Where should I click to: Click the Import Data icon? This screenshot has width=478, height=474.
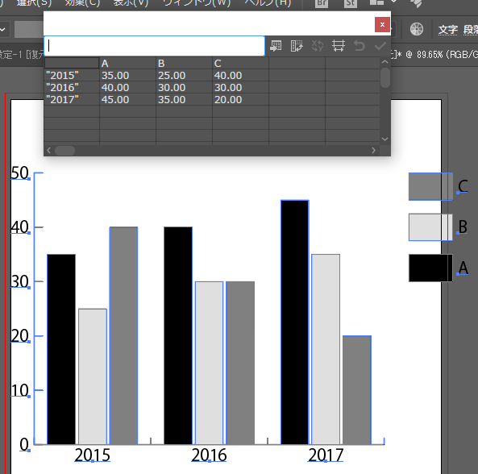click(x=276, y=46)
